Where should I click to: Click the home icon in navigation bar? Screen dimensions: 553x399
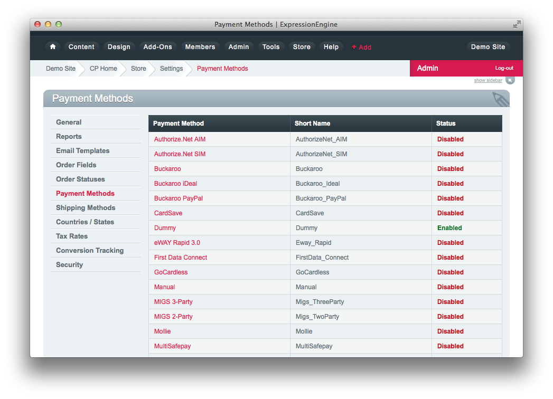point(52,47)
